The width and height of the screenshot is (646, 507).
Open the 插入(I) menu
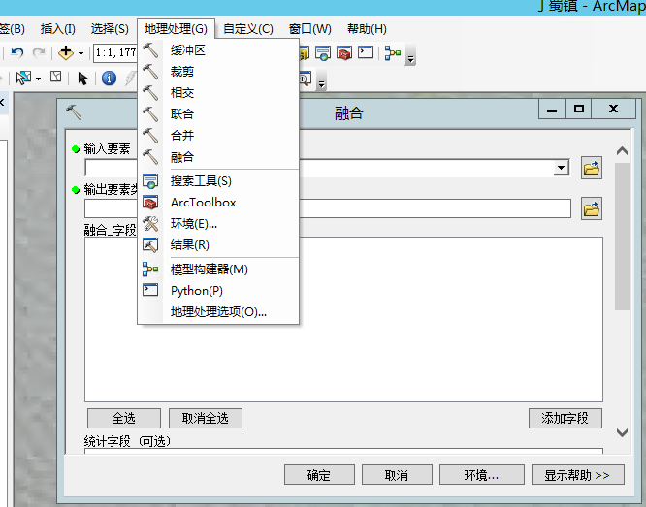[57, 29]
